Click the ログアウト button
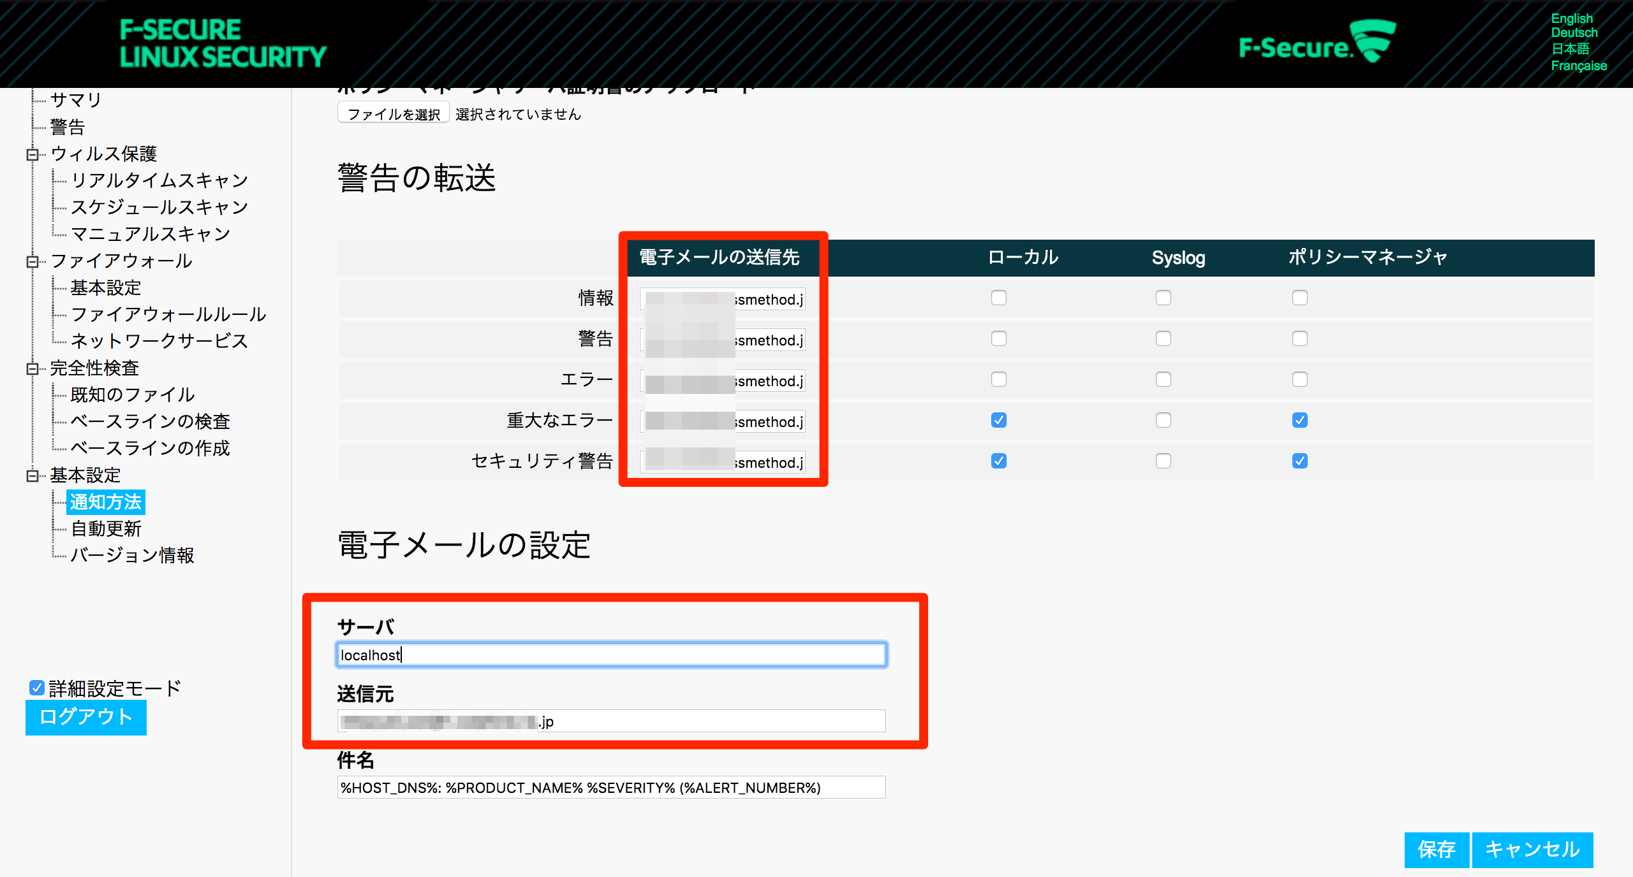 tap(86, 717)
